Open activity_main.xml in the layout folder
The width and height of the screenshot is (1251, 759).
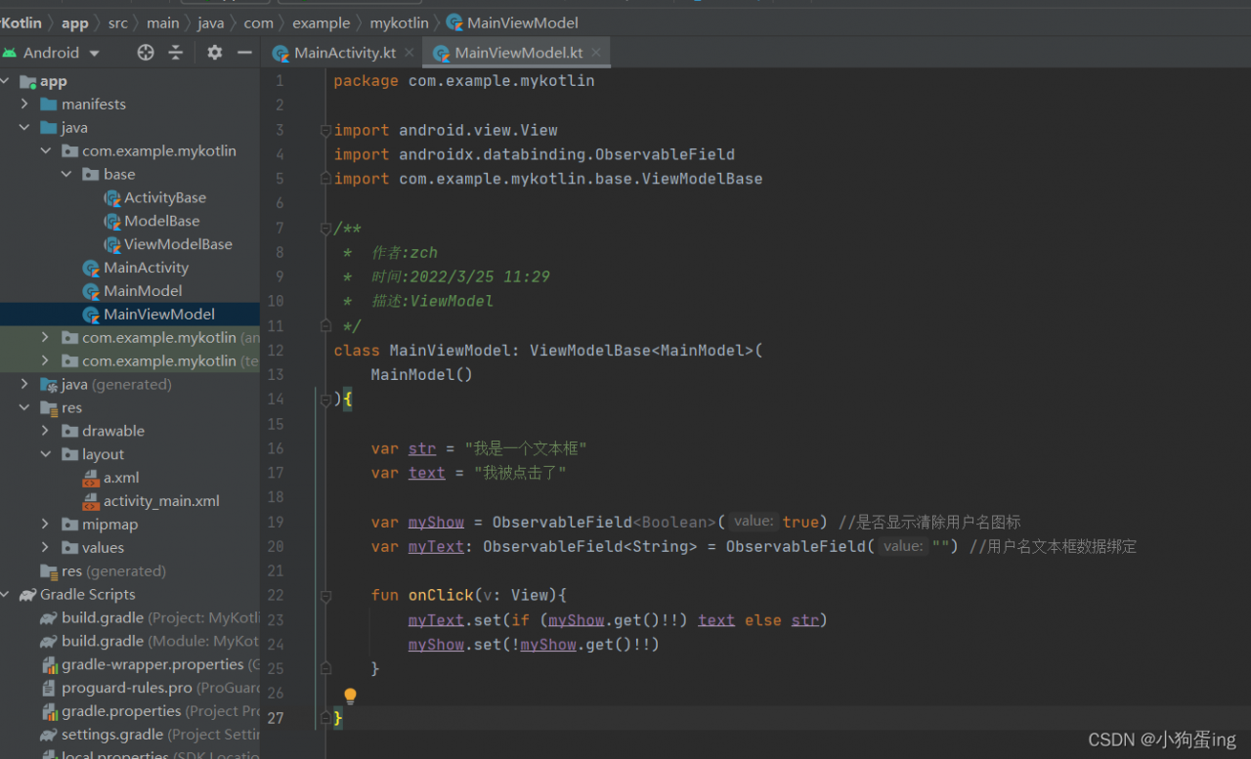pos(161,501)
